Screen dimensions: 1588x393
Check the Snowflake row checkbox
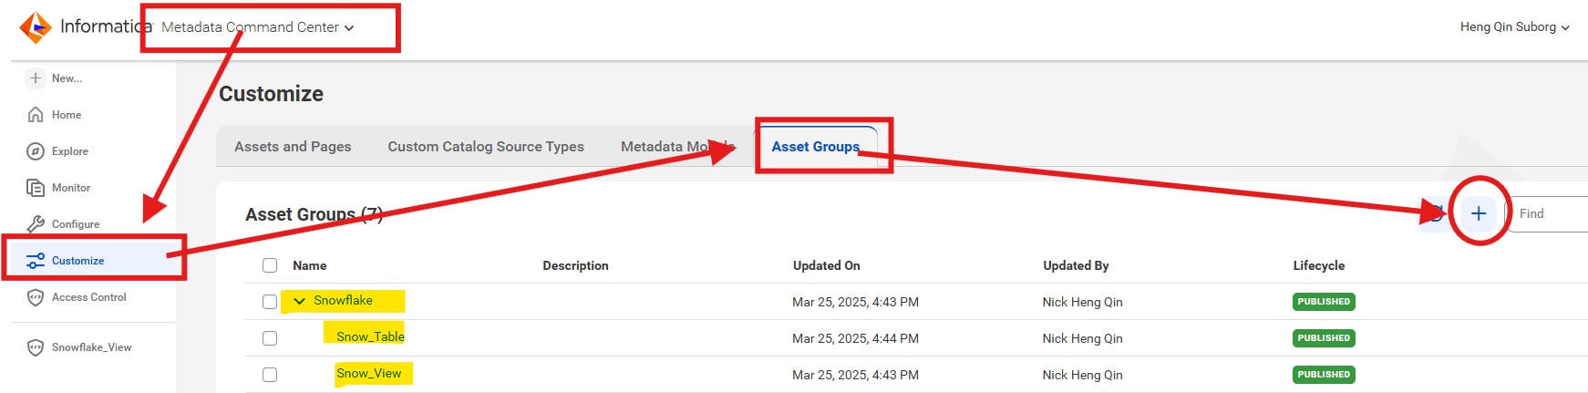click(x=270, y=302)
